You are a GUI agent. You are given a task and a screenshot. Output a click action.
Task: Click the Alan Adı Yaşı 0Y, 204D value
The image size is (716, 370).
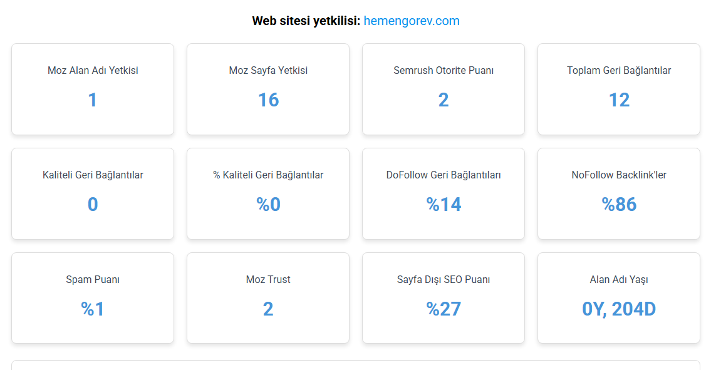point(619,309)
